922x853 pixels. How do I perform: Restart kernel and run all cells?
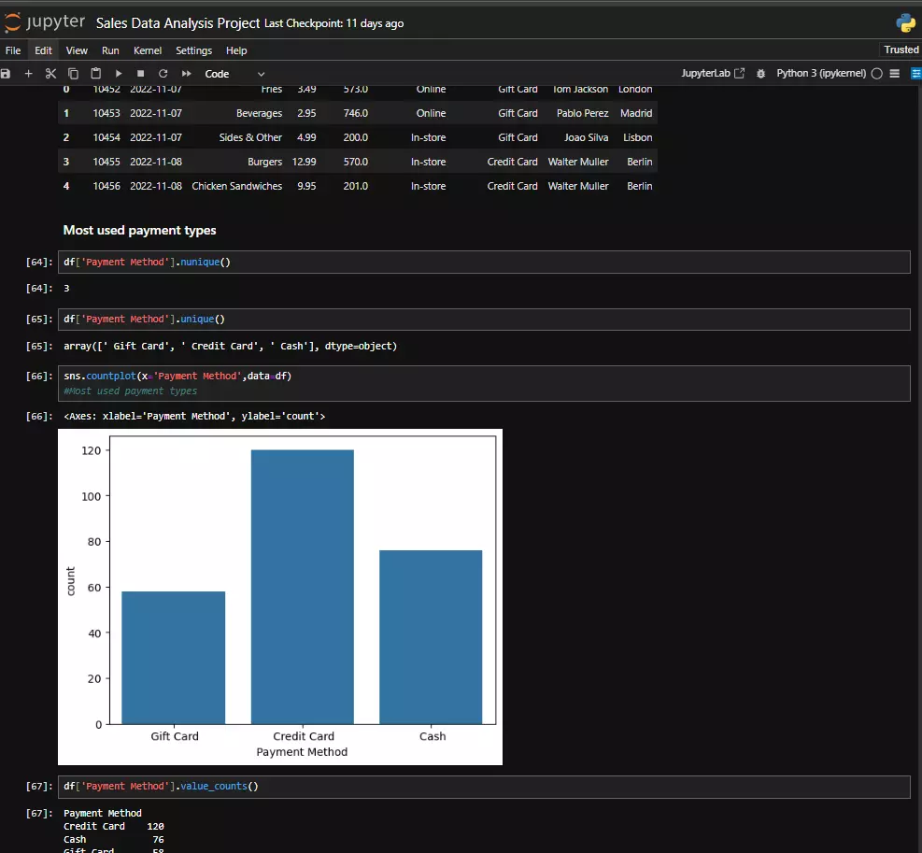187,74
